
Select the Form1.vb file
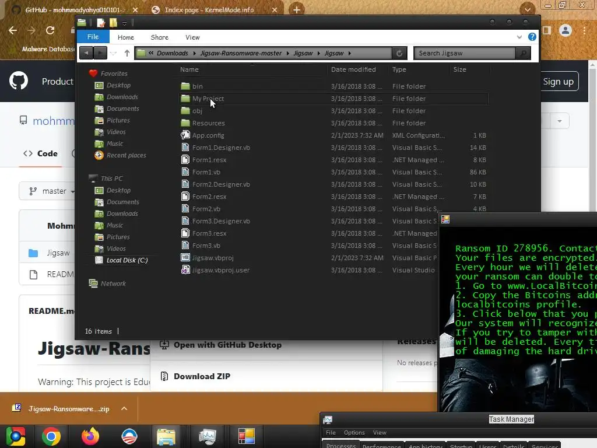tap(206, 172)
